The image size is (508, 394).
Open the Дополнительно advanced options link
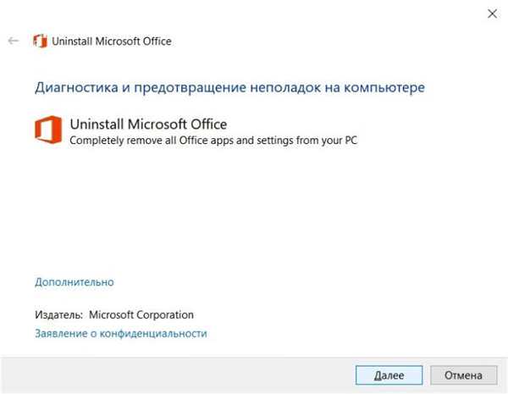tap(75, 282)
